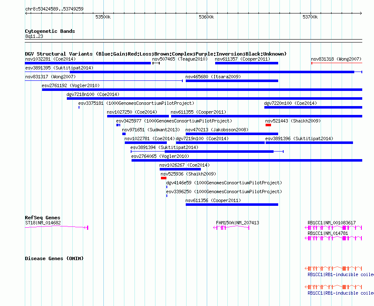The image size is (374, 306).
Task: Click the nsv465680 (Itsara2009) blue gain bar
Action: coord(232,81)
